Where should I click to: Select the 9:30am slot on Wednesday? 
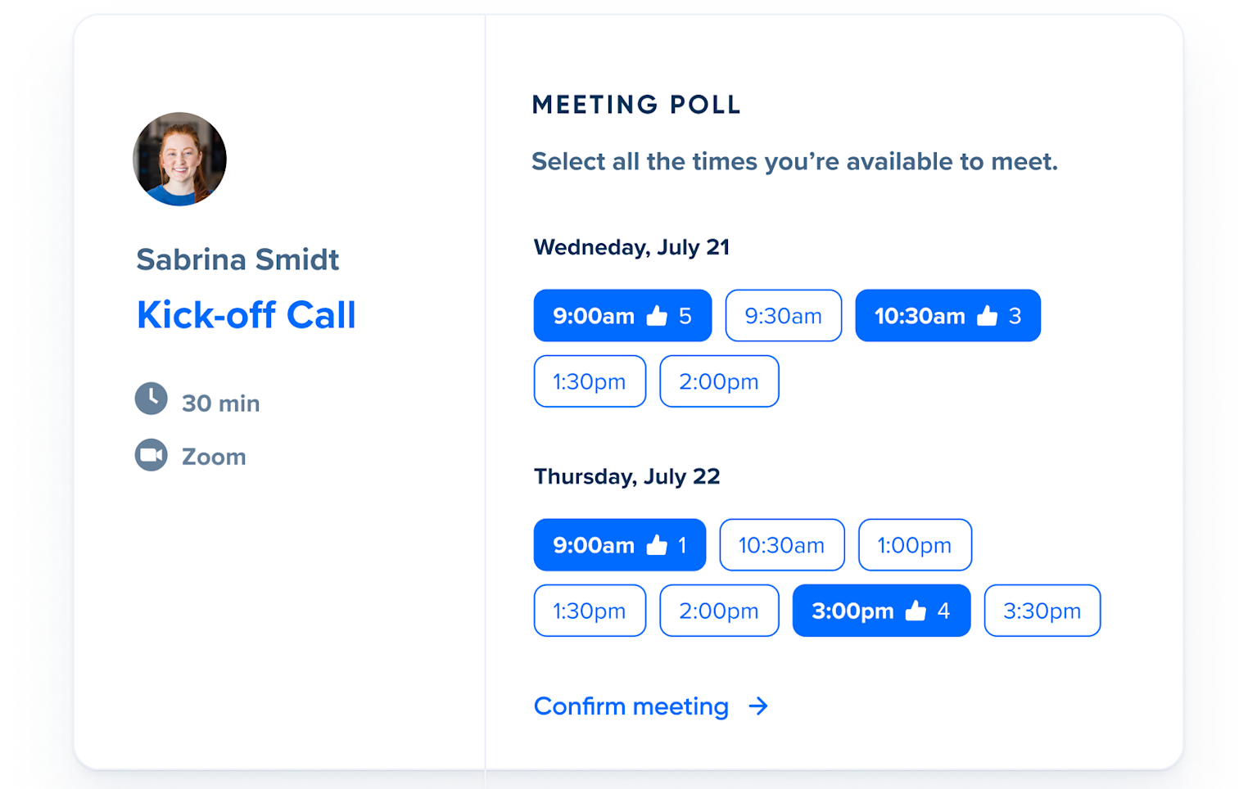click(x=783, y=315)
